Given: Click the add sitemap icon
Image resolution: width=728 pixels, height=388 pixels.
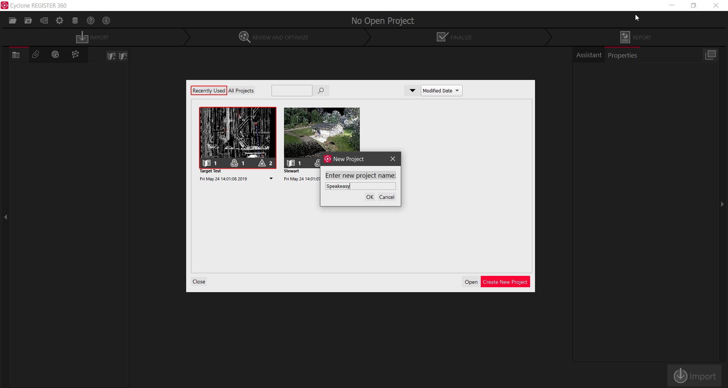Looking at the screenshot, I should pyautogui.click(x=111, y=56).
